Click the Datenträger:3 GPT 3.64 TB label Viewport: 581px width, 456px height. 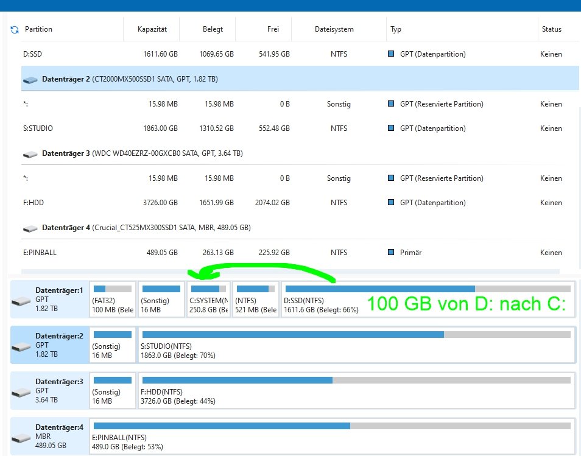click(x=59, y=390)
